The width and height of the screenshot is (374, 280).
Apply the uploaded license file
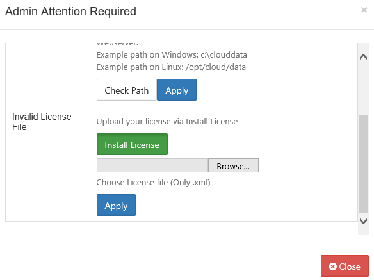(116, 205)
